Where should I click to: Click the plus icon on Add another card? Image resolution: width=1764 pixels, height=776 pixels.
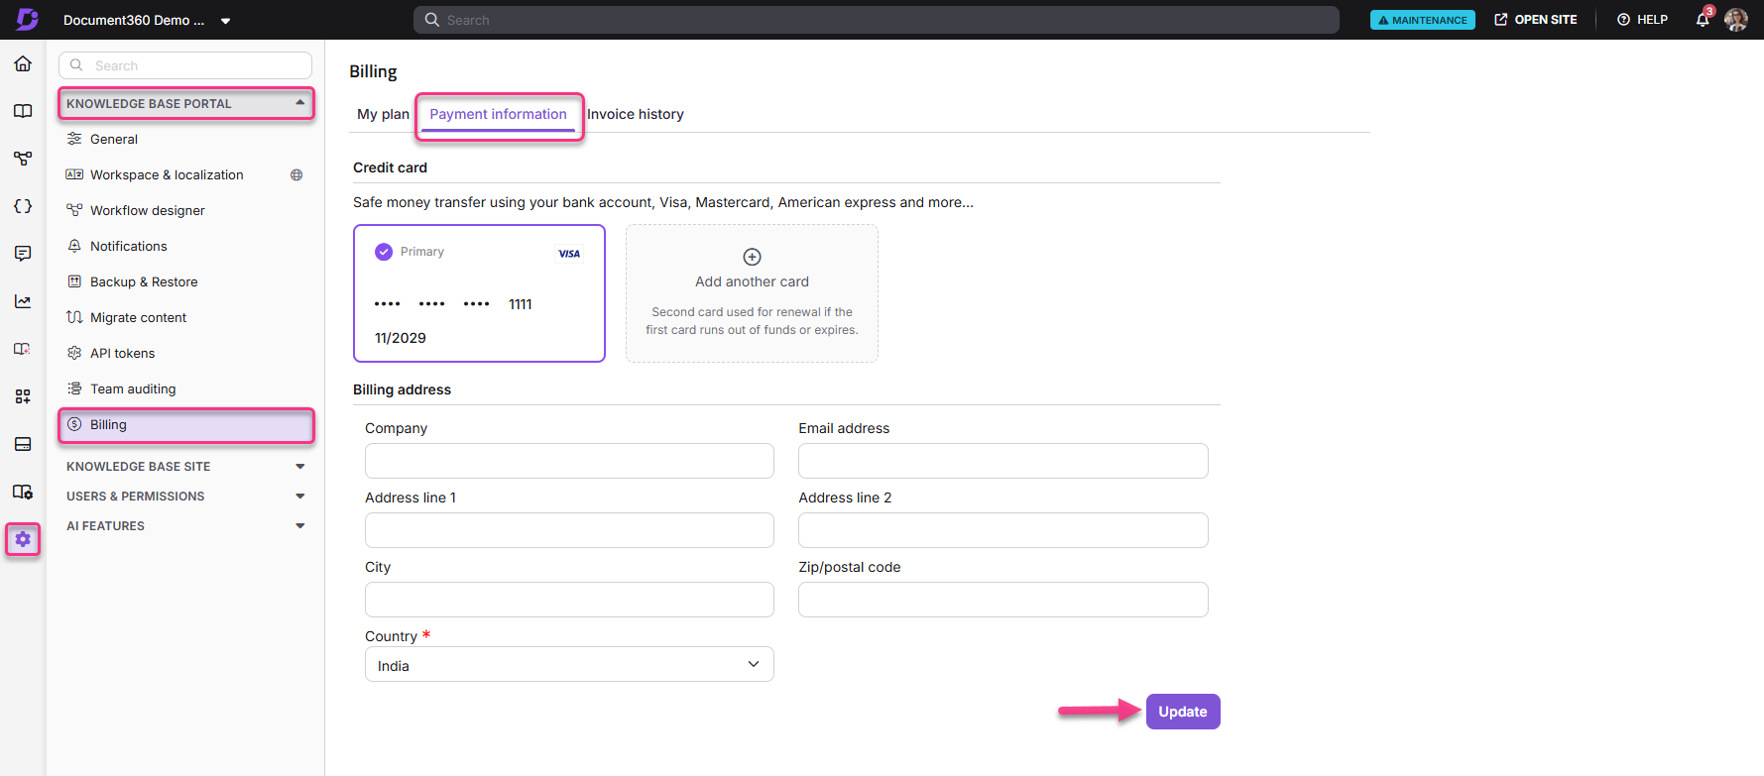point(752,257)
